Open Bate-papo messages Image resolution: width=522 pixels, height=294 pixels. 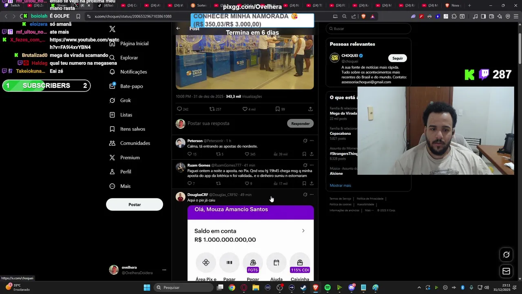[126, 86]
